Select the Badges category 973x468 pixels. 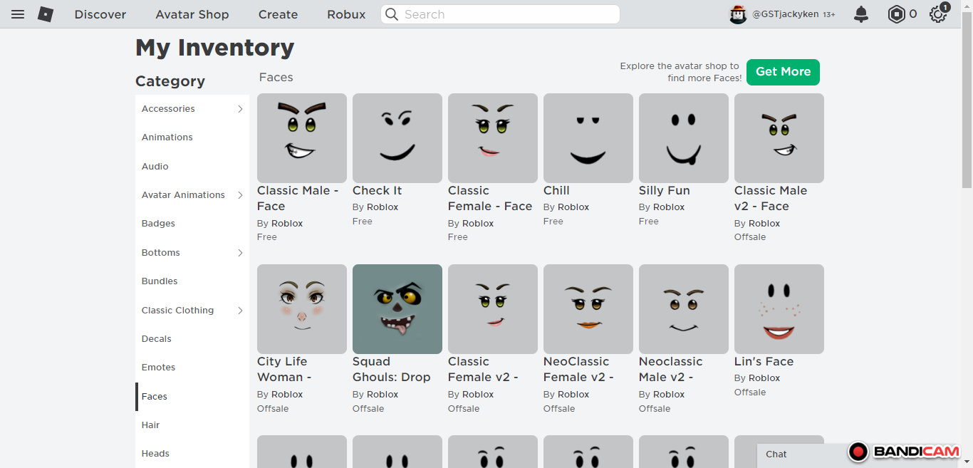[x=158, y=224]
